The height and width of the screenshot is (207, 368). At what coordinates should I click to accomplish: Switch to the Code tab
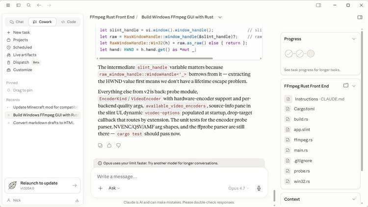click(x=69, y=22)
